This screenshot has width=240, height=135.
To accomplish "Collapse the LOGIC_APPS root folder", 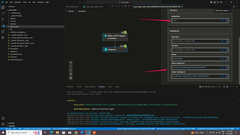I will 12,10.
